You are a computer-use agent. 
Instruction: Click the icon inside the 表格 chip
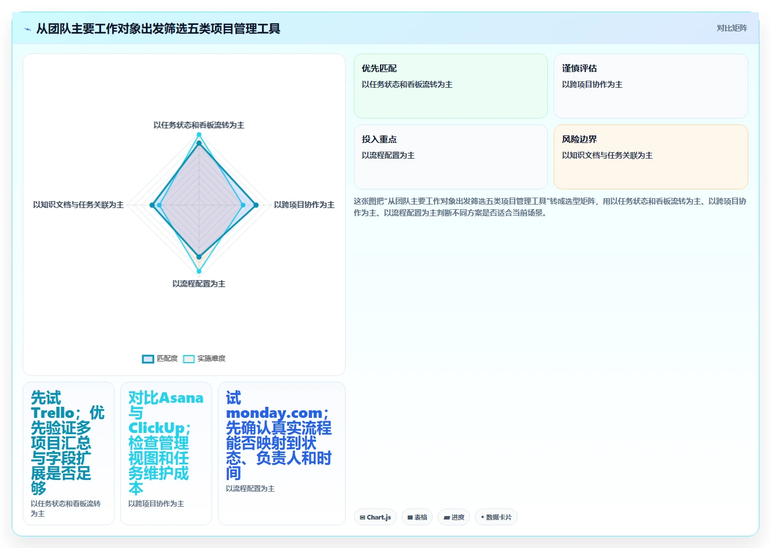[410, 517]
